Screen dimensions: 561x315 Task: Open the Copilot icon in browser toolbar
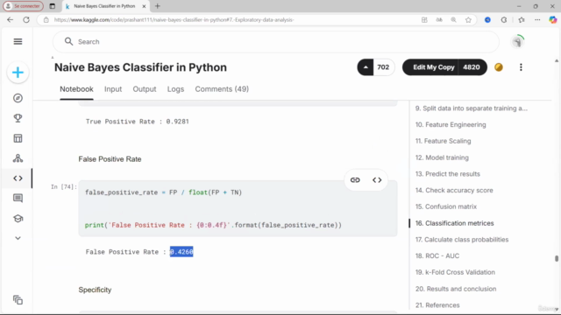(x=553, y=20)
